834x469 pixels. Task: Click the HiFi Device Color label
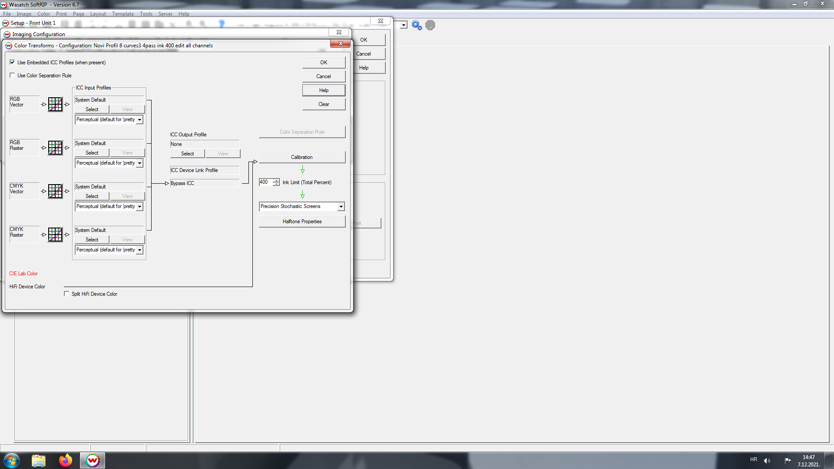[x=27, y=286]
